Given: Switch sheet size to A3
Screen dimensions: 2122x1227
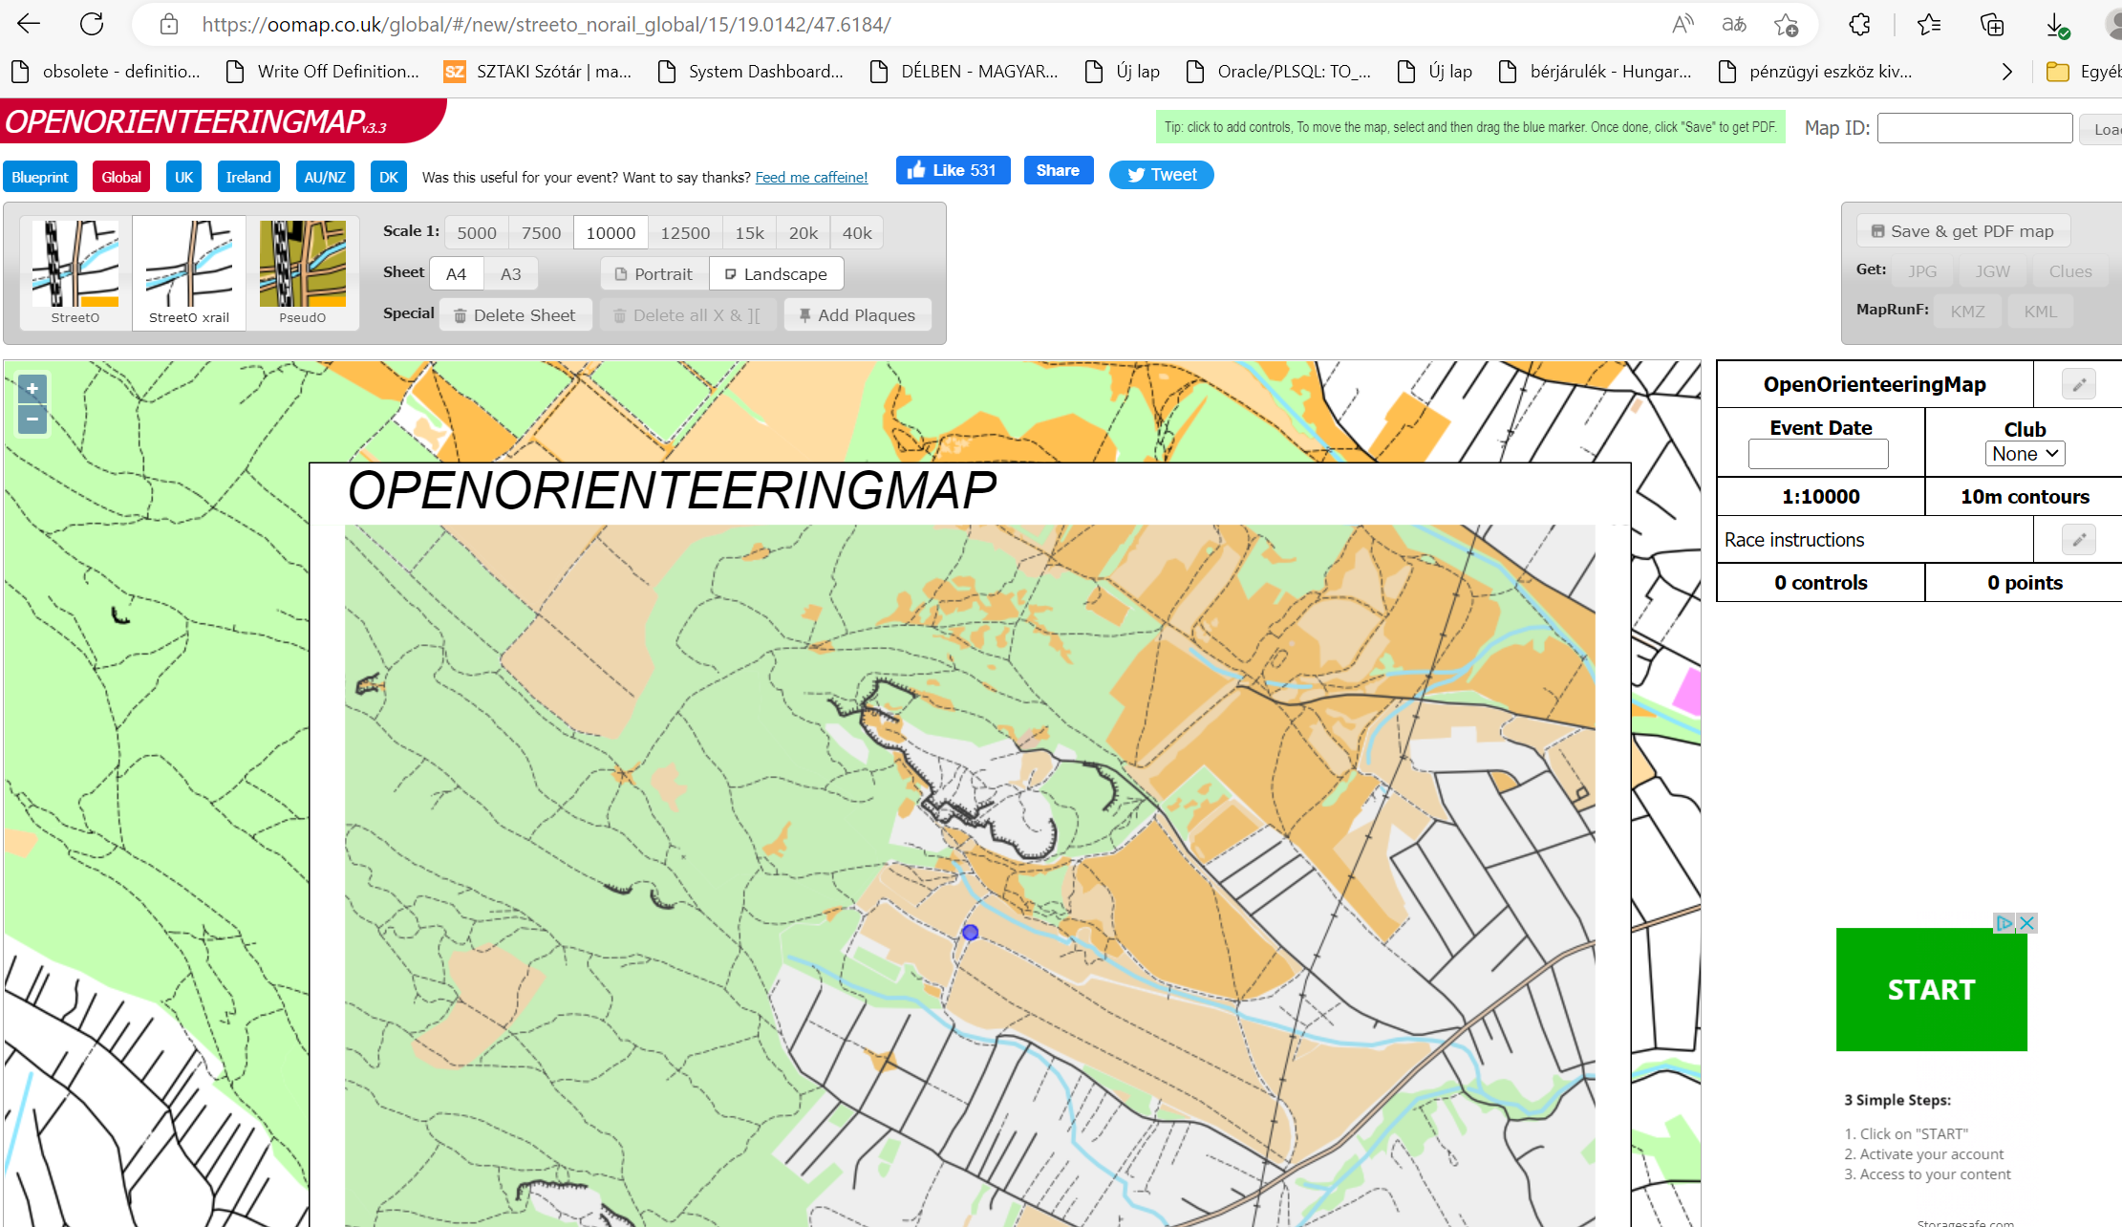Looking at the screenshot, I should 510,274.
